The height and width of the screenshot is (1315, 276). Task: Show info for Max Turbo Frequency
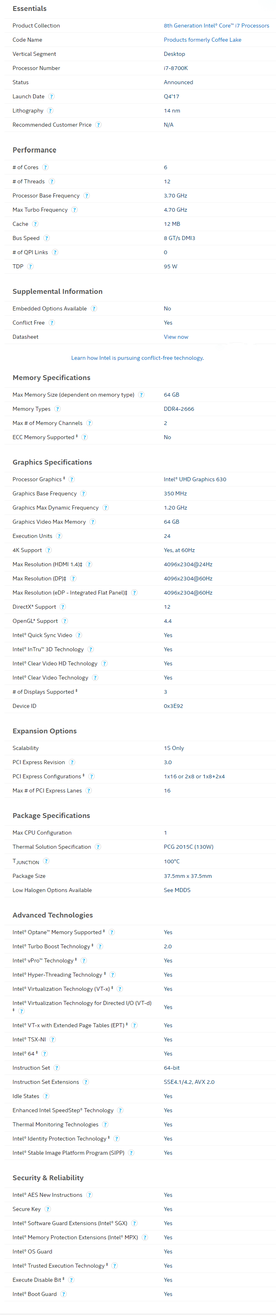coord(74,210)
